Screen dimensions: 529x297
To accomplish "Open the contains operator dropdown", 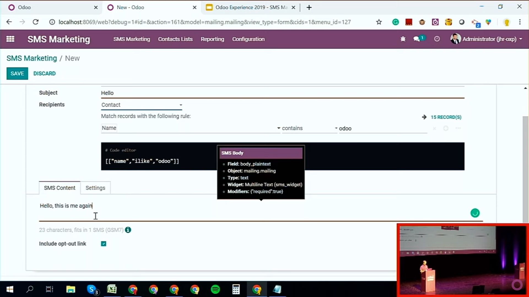I will pos(309,128).
